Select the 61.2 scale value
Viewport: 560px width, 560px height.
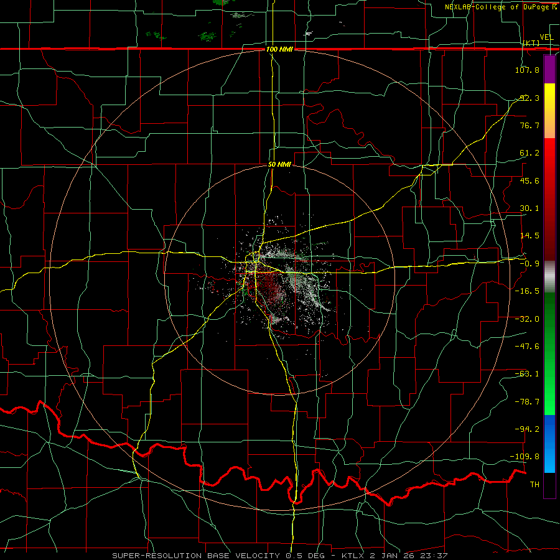529,153
